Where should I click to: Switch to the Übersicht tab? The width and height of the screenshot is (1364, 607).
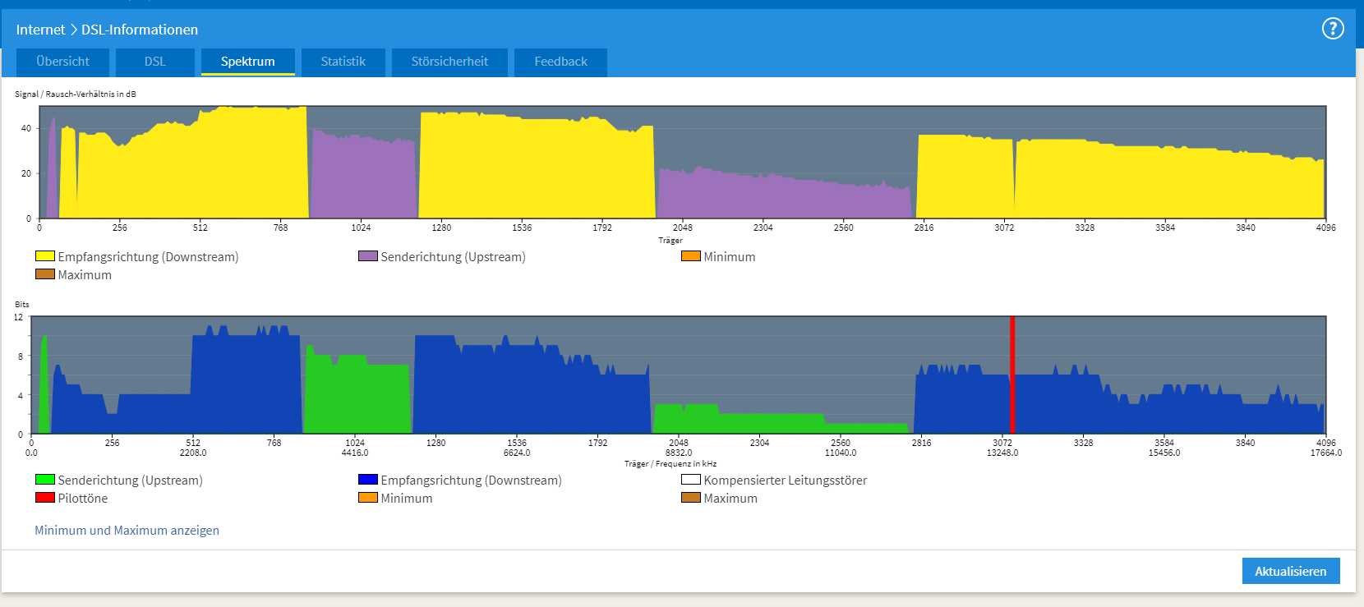coord(62,62)
